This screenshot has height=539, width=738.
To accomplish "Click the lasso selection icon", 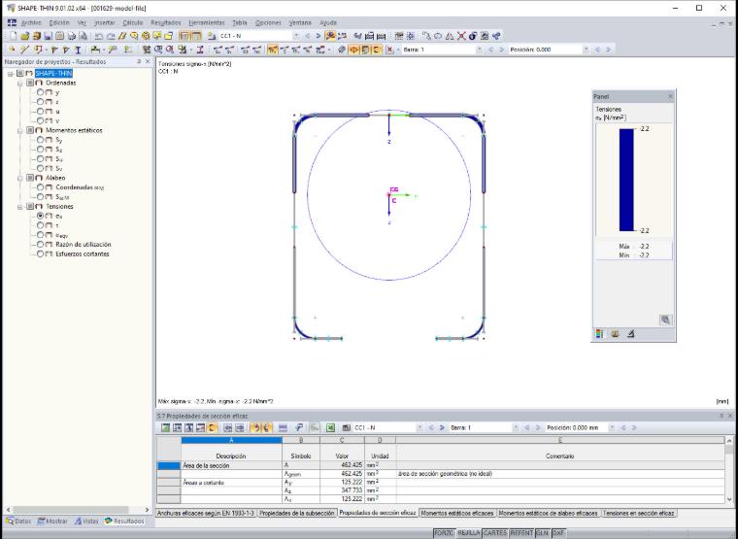I will (438, 36).
